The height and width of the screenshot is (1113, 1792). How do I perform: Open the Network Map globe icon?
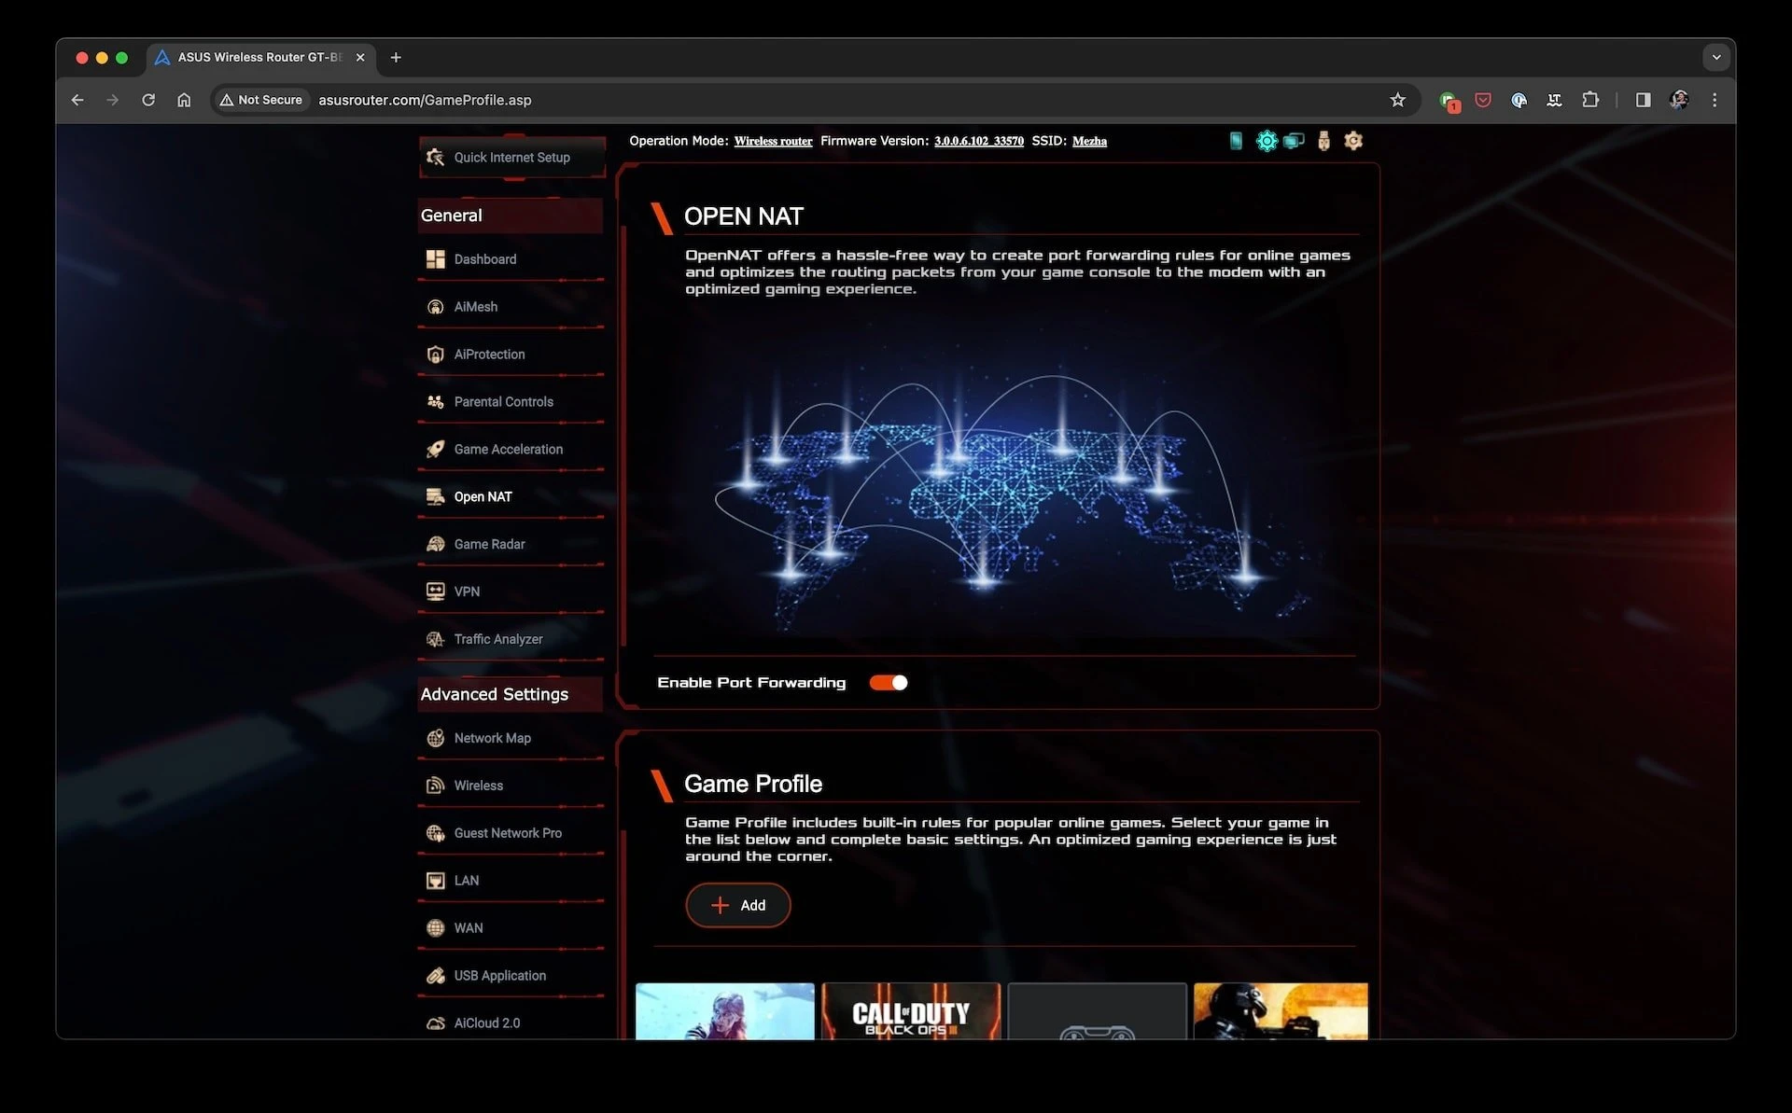(435, 738)
